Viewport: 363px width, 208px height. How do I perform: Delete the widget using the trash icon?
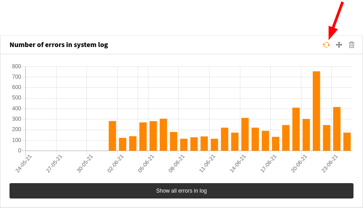click(x=352, y=45)
